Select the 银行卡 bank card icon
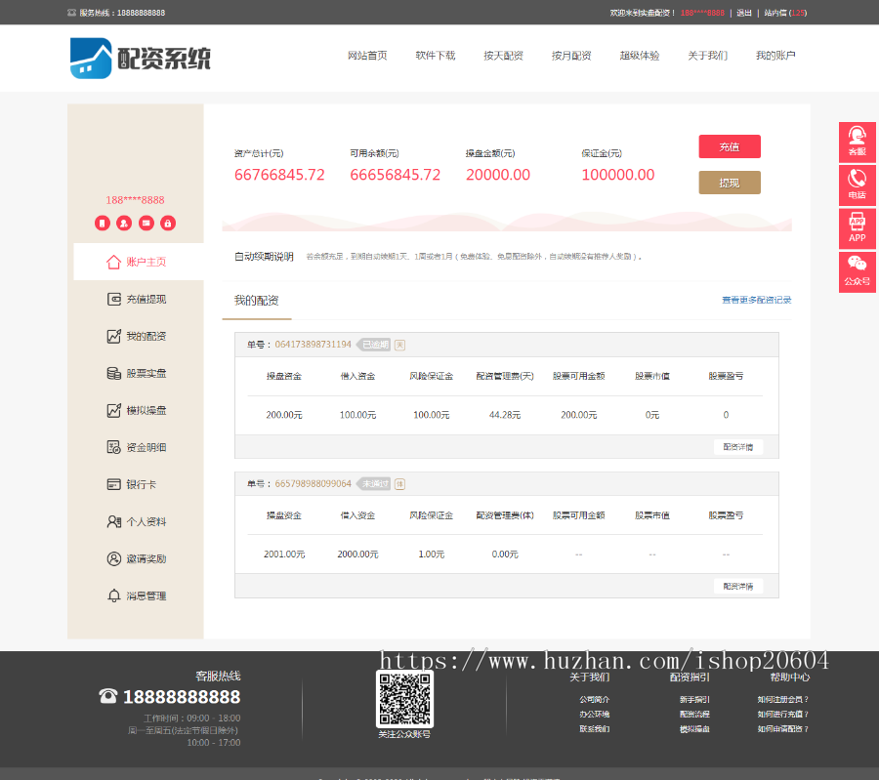Viewport: 879px width, 780px height. tap(112, 484)
